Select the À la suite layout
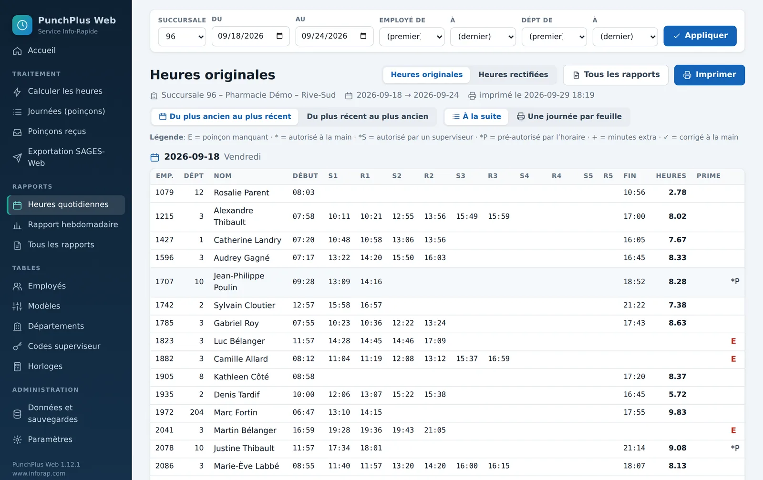This screenshot has width=763, height=480. [476, 117]
